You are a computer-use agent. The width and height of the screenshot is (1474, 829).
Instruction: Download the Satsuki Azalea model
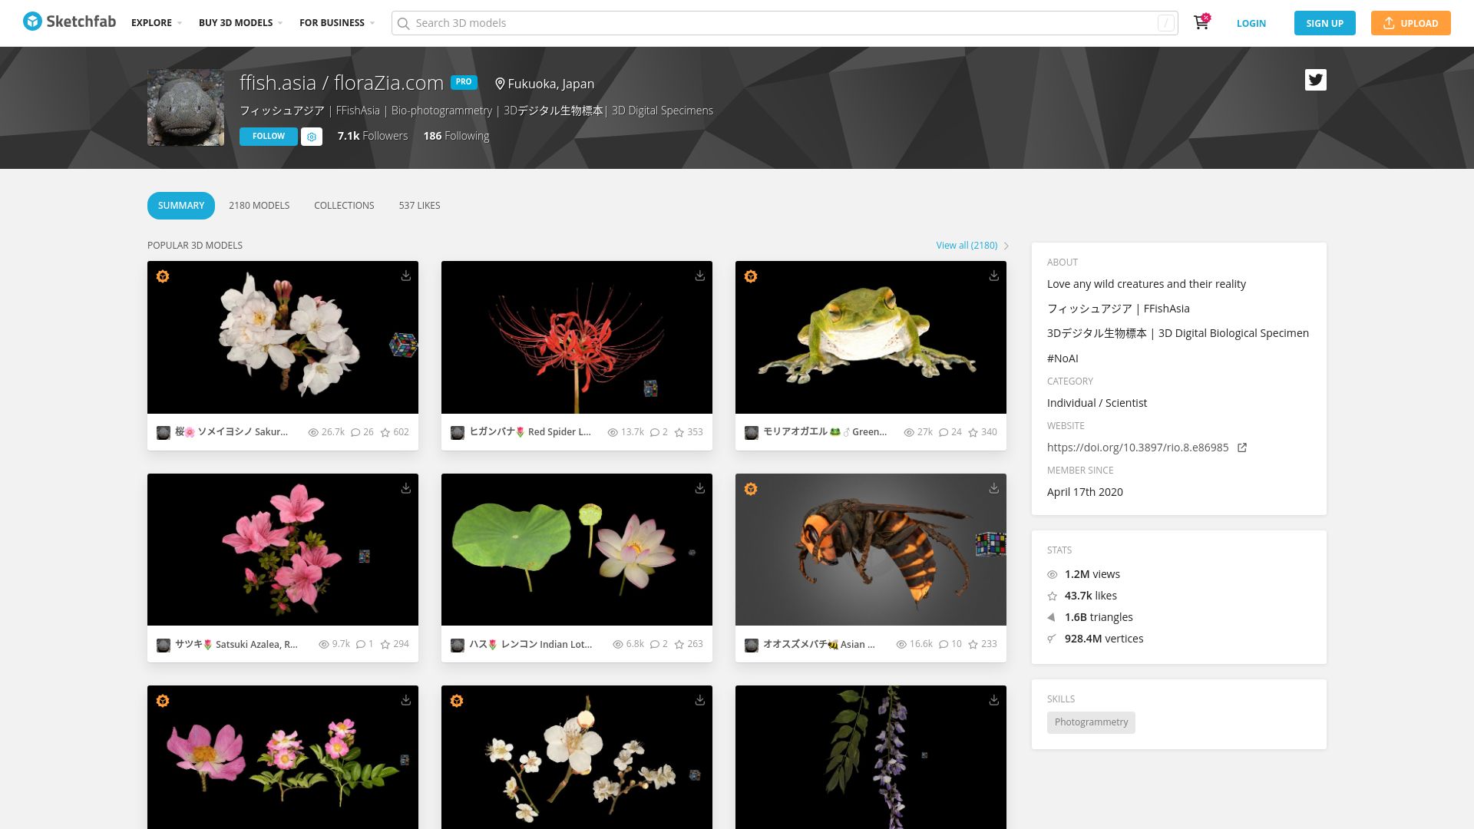click(406, 488)
